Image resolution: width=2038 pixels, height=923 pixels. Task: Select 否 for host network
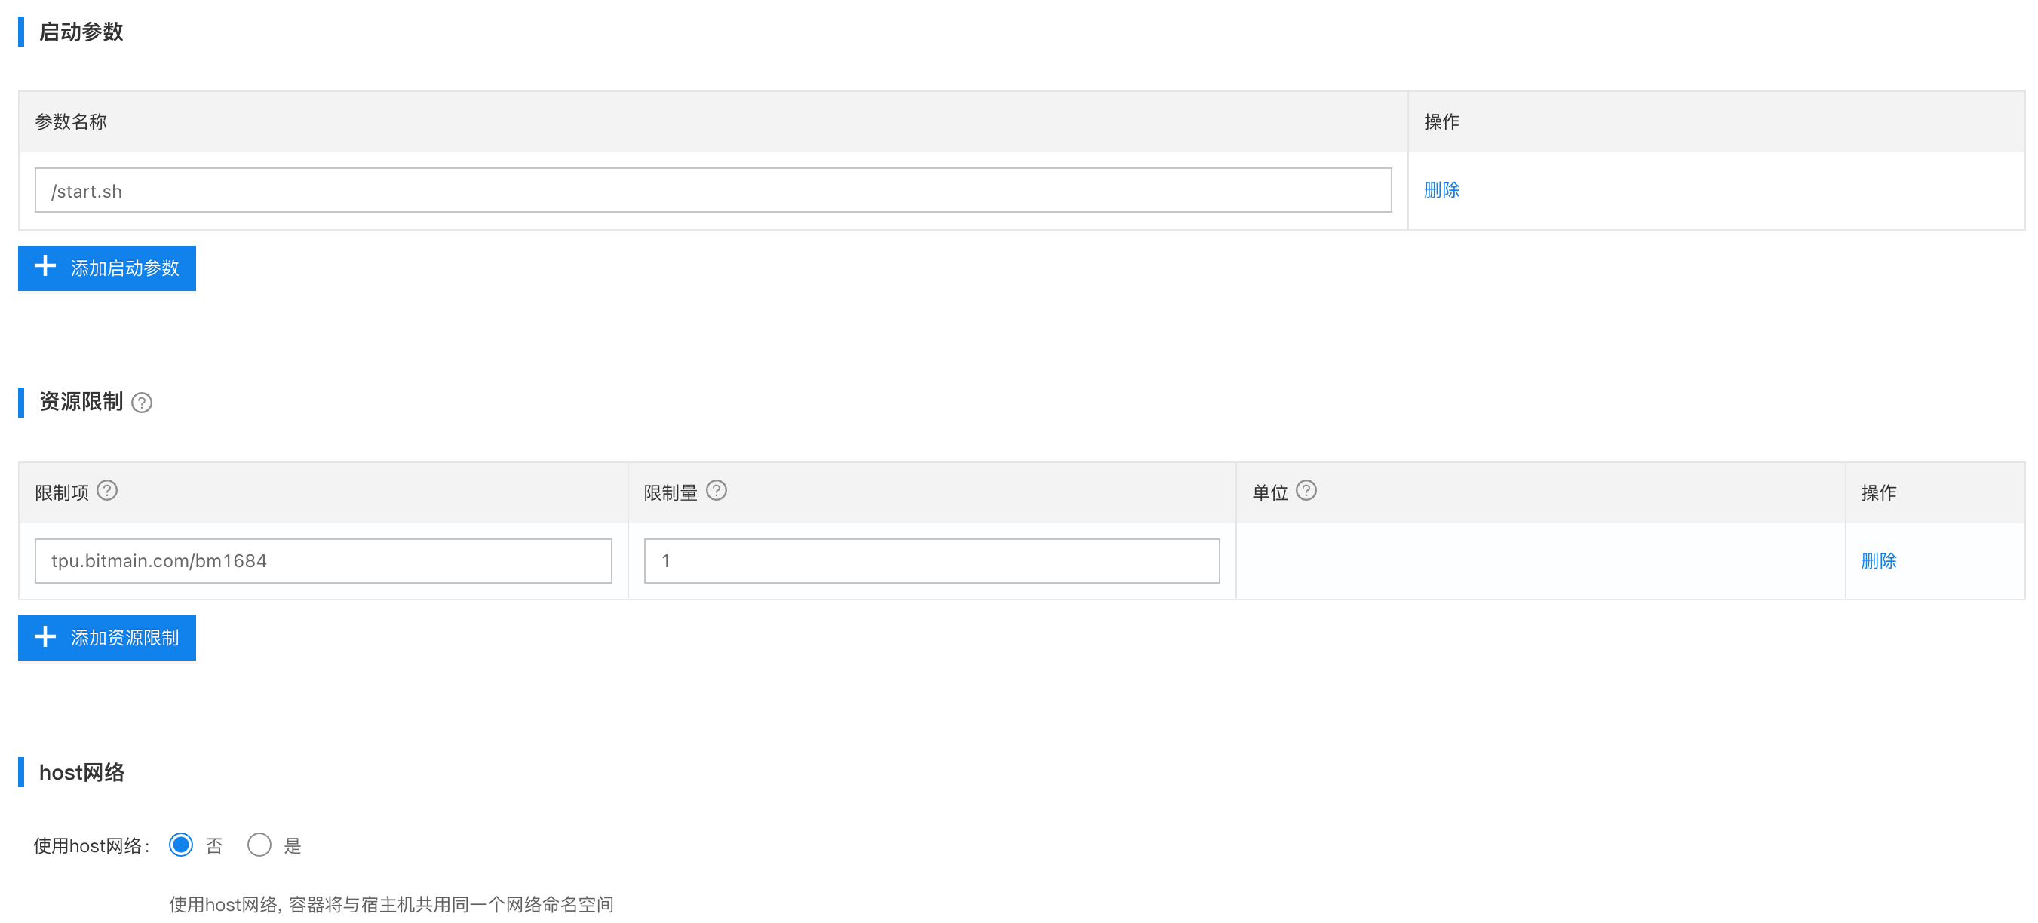(x=181, y=845)
